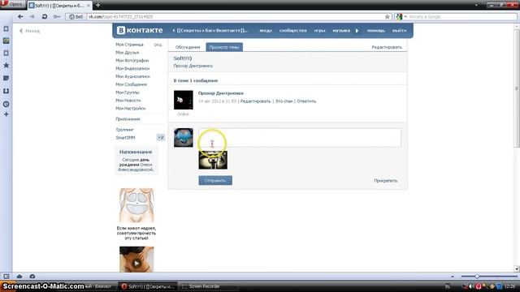Click the VKontakte logo
This screenshot has height=292, width=520.
pyautogui.click(x=140, y=30)
